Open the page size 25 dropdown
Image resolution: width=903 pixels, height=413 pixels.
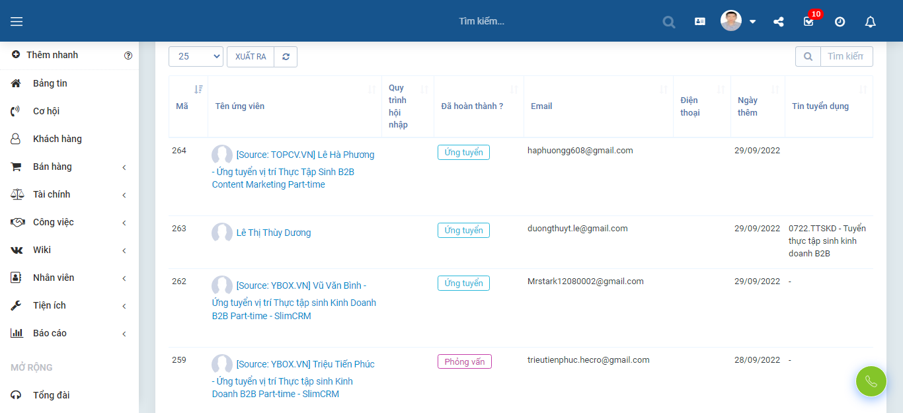[x=196, y=56]
